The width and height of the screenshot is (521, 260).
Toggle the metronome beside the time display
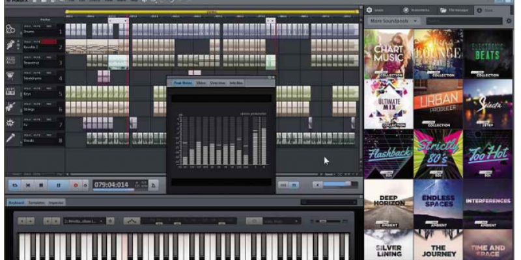coord(153,185)
